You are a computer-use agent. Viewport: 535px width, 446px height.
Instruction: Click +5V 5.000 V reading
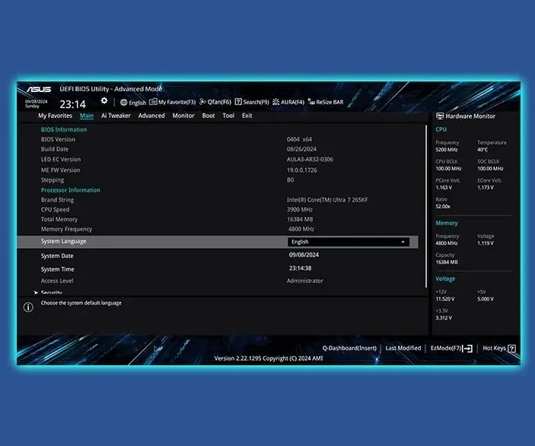[486, 299]
